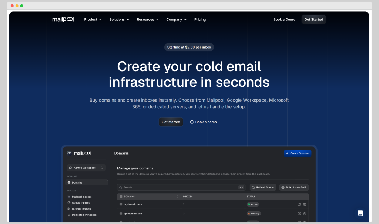Click the Status column header
The image size is (379, 224).
[x=251, y=197]
